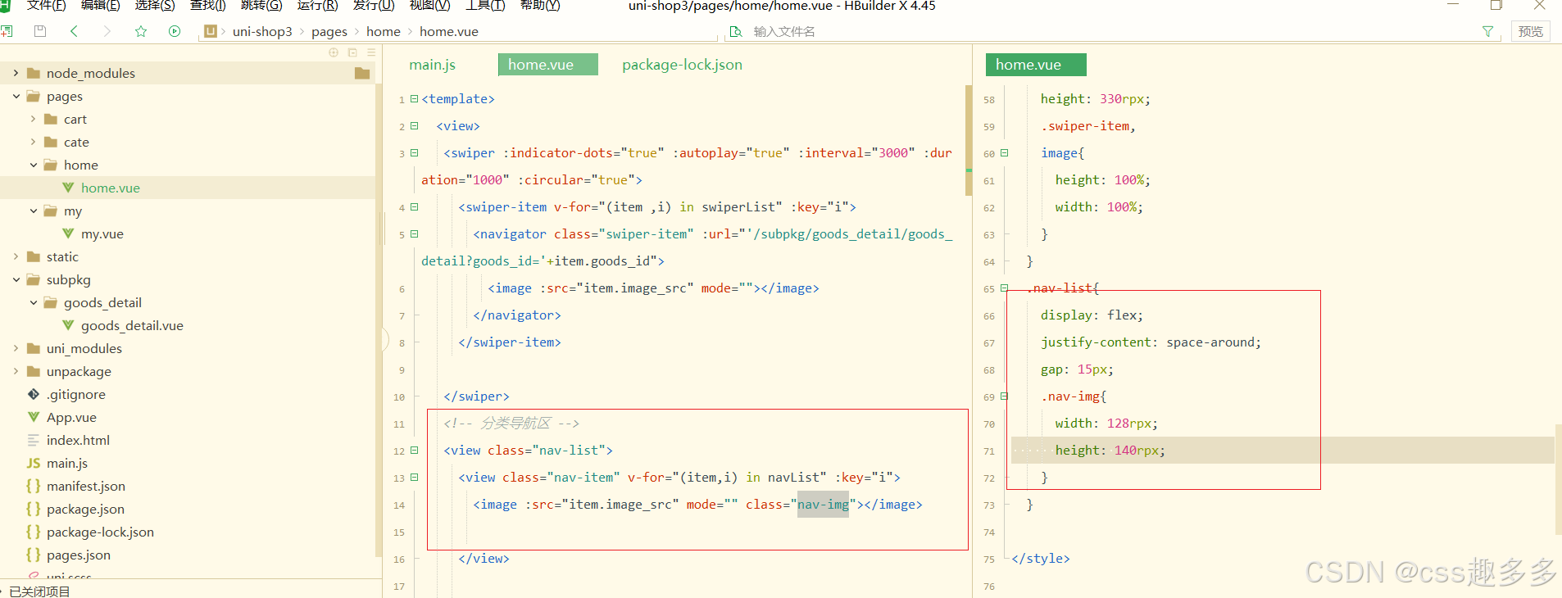The image size is (1562, 598).
Task: Go back with the left arrow
Action: pos(74,31)
